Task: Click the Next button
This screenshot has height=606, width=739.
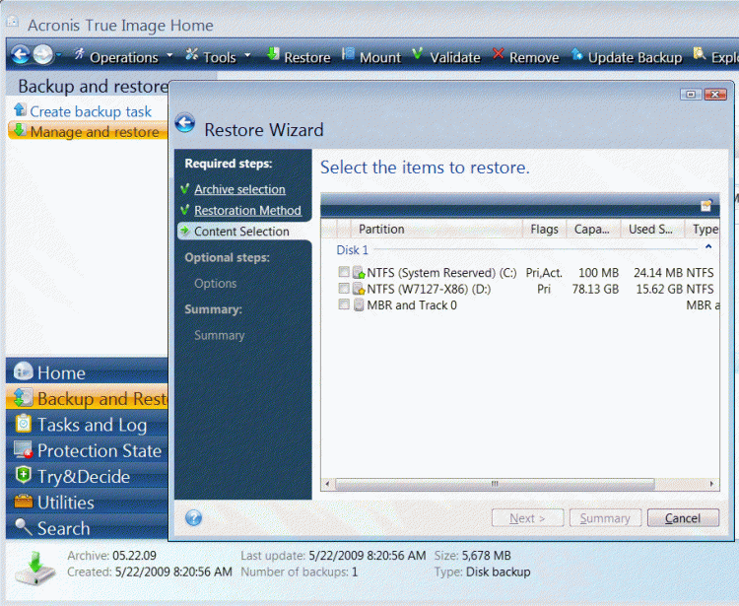Action: pos(527,518)
